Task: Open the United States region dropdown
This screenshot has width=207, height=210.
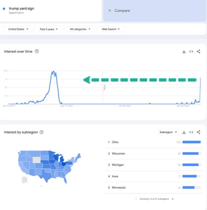Action: 18,29
